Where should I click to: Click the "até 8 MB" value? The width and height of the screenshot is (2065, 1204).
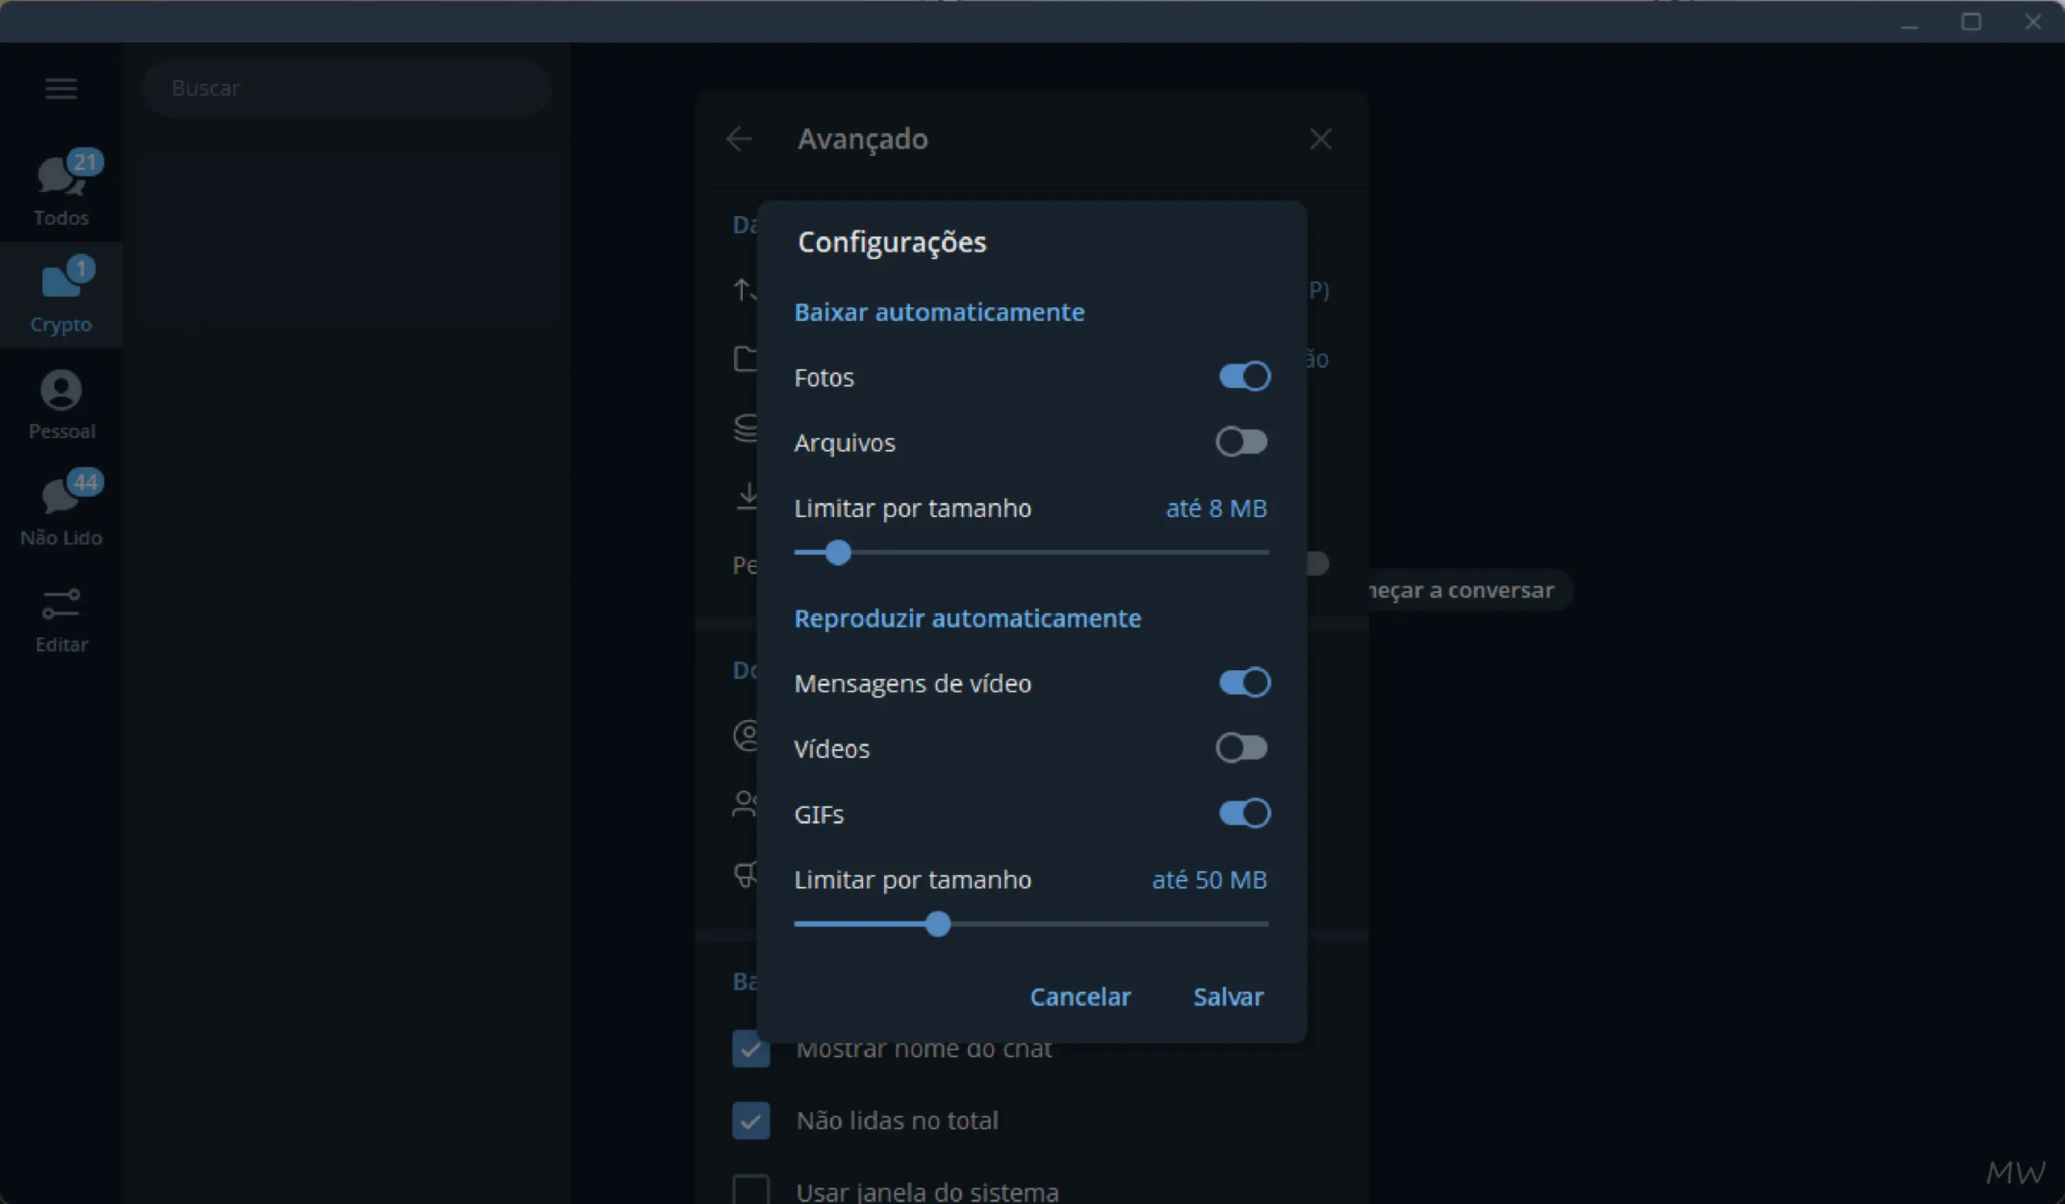coord(1216,509)
